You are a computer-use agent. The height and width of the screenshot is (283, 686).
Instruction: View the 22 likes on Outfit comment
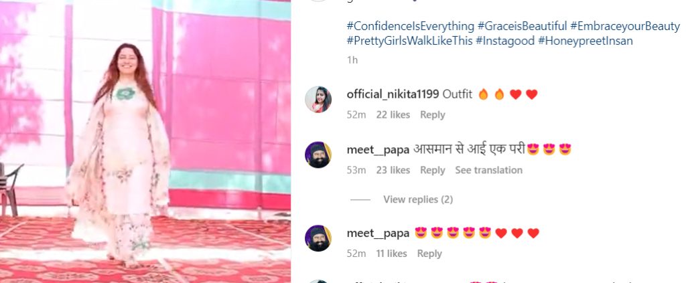pyautogui.click(x=393, y=115)
